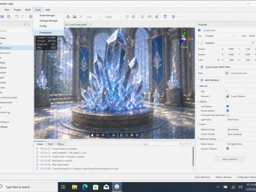The image size is (256, 192).
Task: Open the Local coordinate space dropdown
Action: point(93,17)
